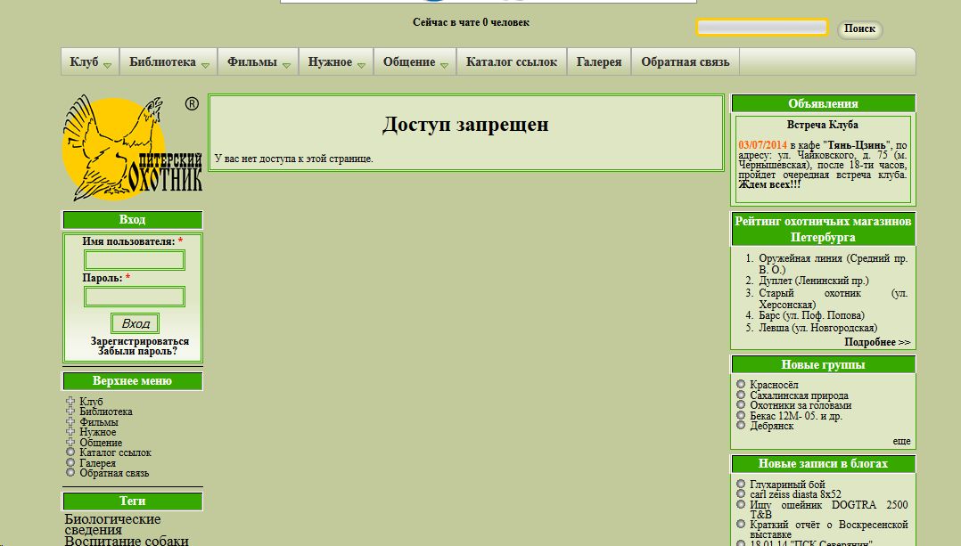Click the Питерский Охотник site logo

(132, 148)
